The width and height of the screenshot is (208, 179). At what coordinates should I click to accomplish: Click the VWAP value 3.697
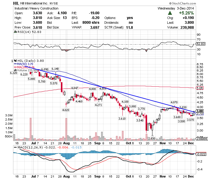95,27
